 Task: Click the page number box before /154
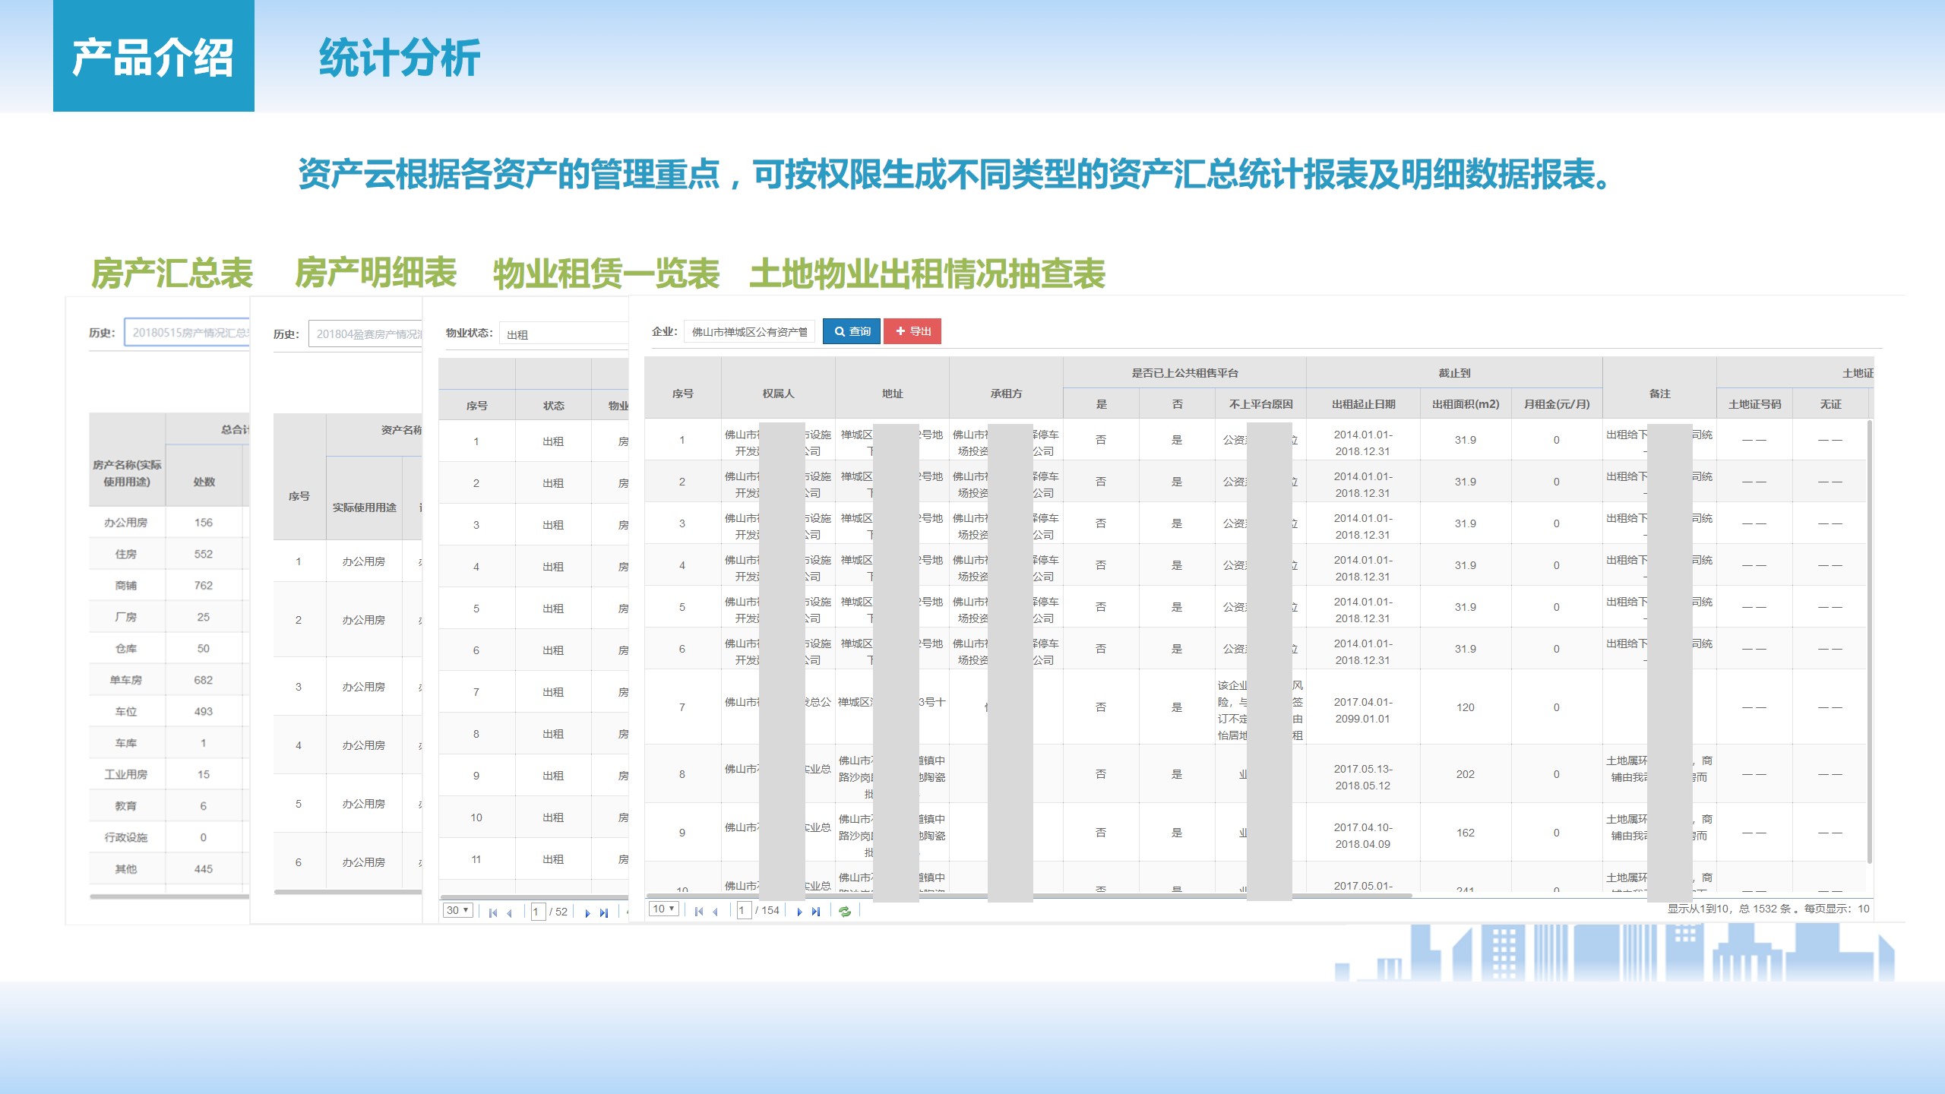743,910
